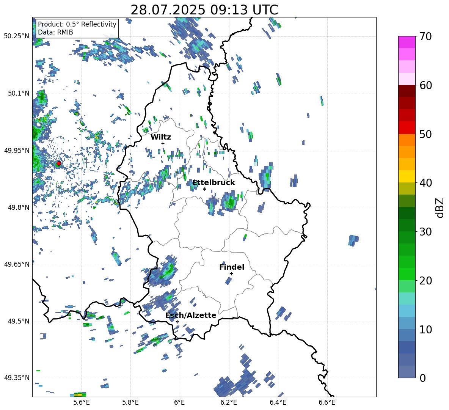The height and width of the screenshot is (410, 449).
Task: Click the 5.6°E longitude label
Action: pos(82,402)
